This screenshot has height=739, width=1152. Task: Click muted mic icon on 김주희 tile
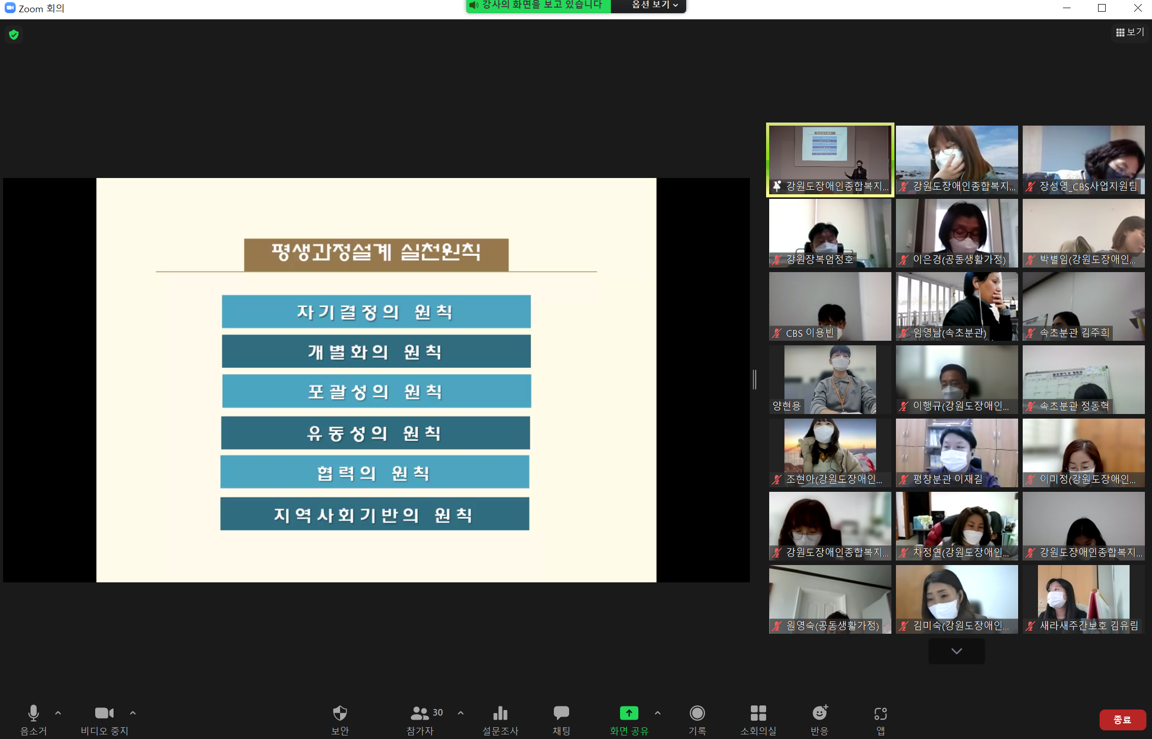tap(1030, 333)
